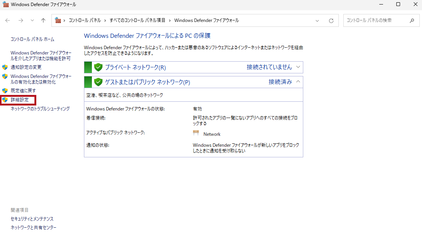Click the breadcrumb arrow after コントロール パネル
The height and width of the screenshot is (236, 422).
[105, 21]
